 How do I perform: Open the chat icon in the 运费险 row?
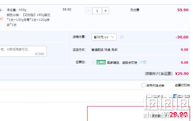(x=141, y=62)
